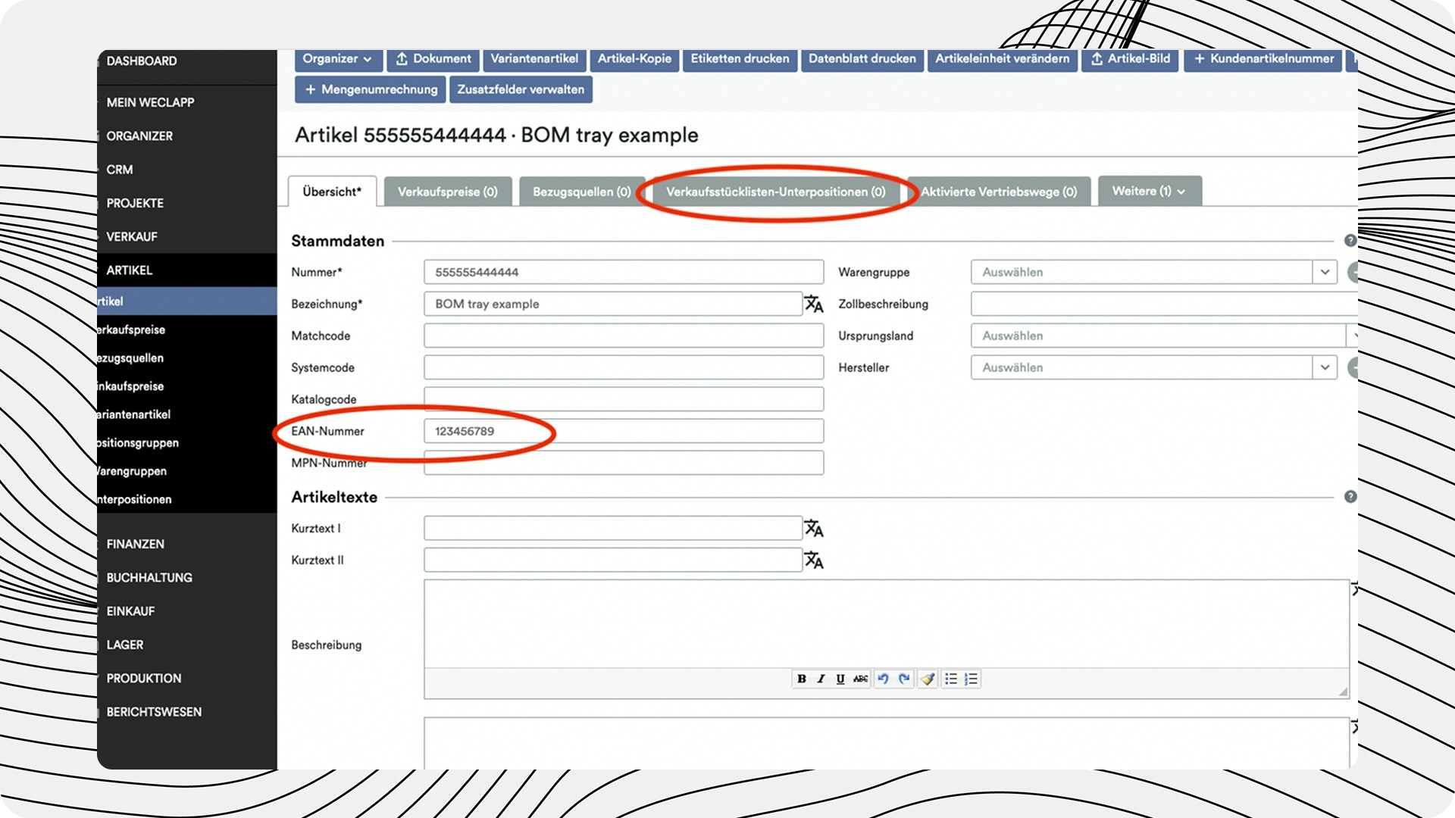Click the remove-formatting brush icon

928,679
